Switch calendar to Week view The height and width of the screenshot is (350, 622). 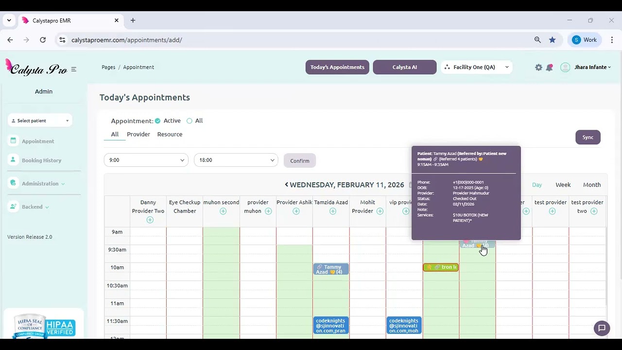pos(563,185)
